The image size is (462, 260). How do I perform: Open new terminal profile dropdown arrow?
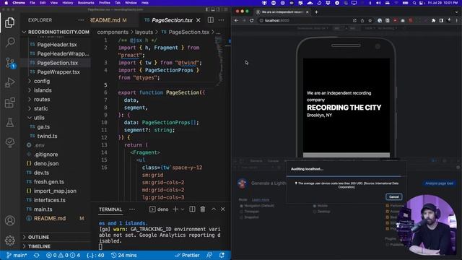(x=183, y=209)
